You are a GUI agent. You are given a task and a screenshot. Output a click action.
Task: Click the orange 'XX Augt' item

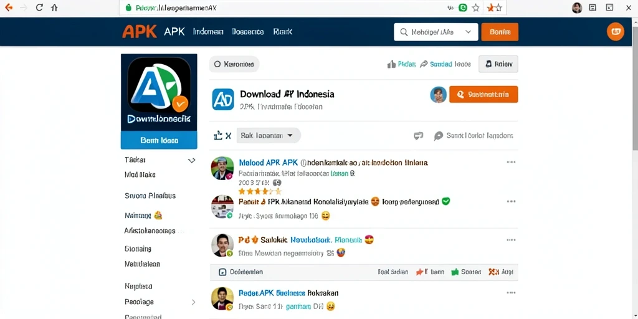click(x=500, y=272)
